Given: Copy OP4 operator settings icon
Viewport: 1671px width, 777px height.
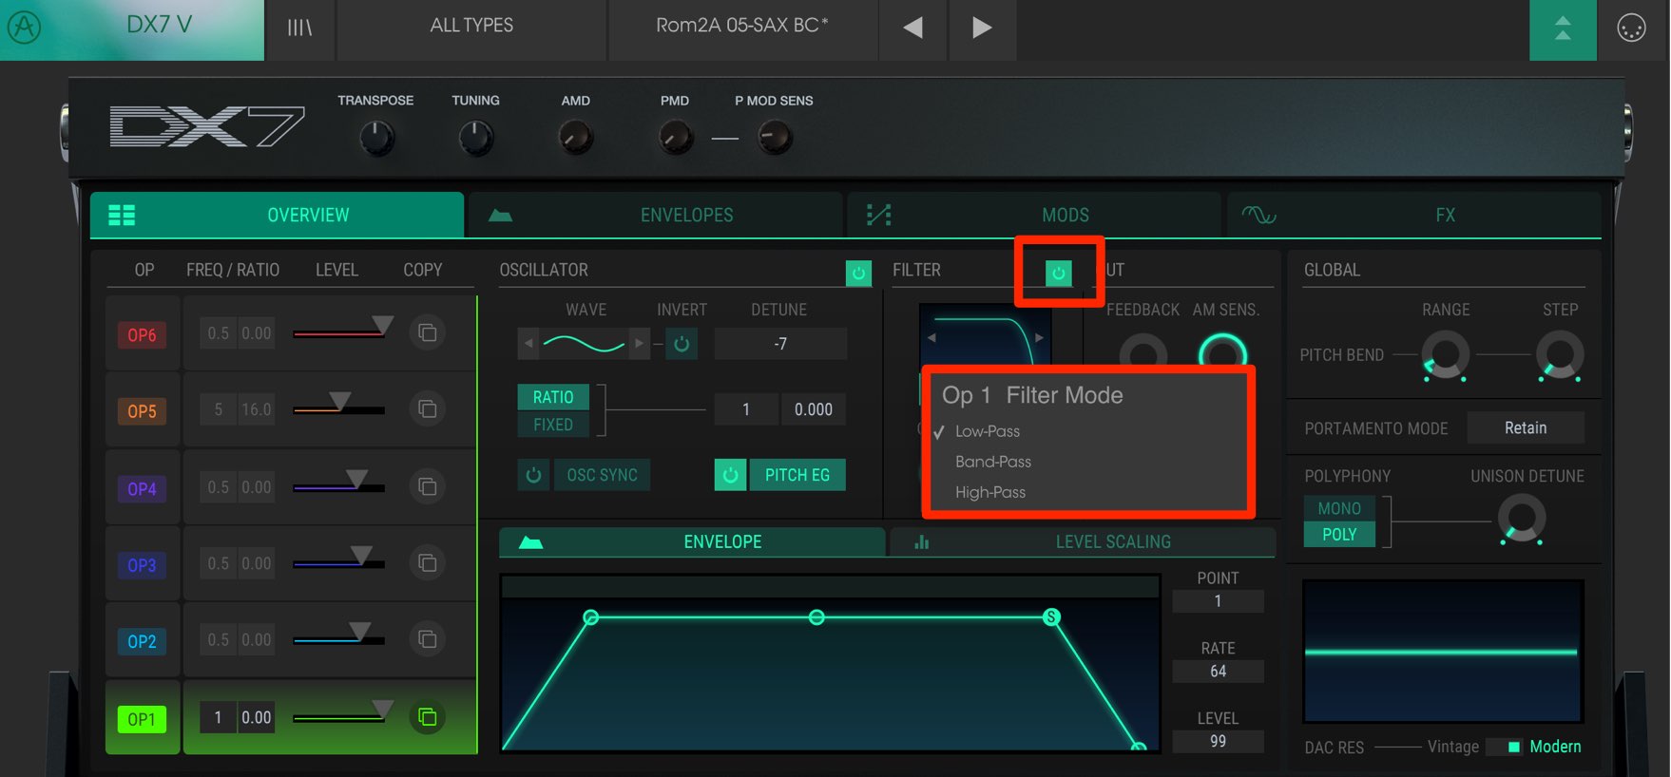Looking at the screenshot, I should tap(428, 486).
